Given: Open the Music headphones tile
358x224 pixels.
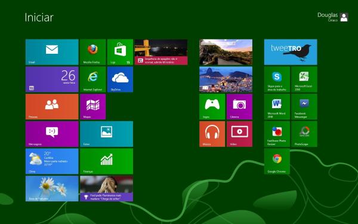Looking at the screenshot, I should click(212, 134).
